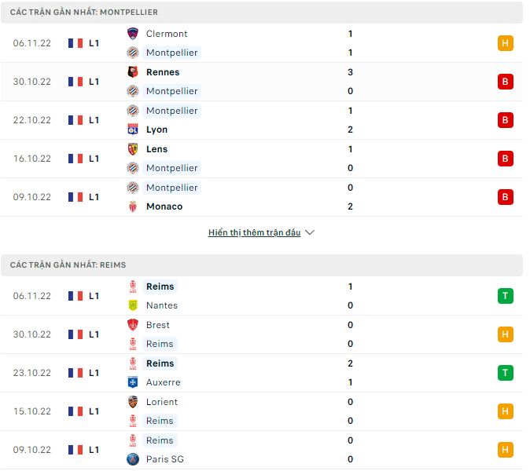530x471 pixels.
Task: Click the green T badge for Reims–Nantes
Action: pyautogui.click(x=505, y=296)
